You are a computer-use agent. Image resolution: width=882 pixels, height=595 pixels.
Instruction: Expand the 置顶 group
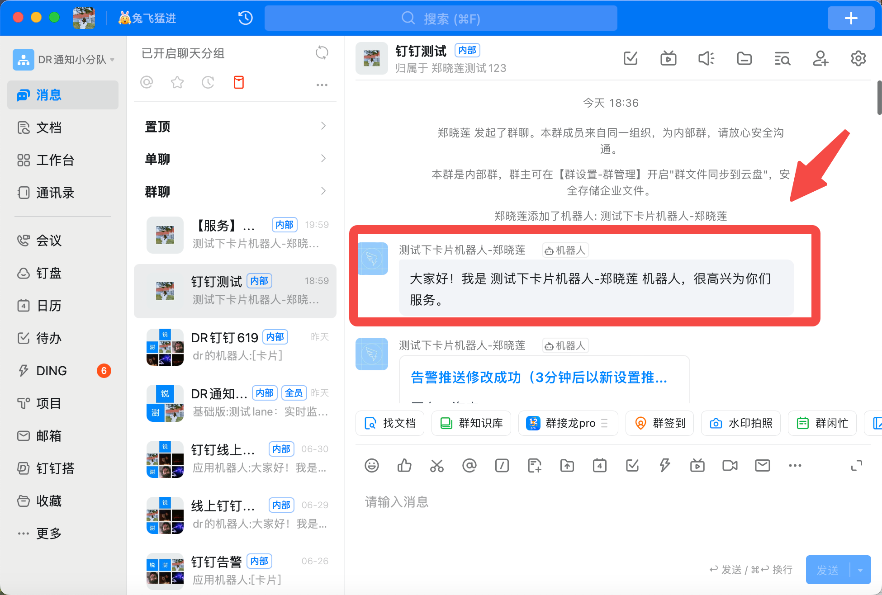[x=235, y=127]
